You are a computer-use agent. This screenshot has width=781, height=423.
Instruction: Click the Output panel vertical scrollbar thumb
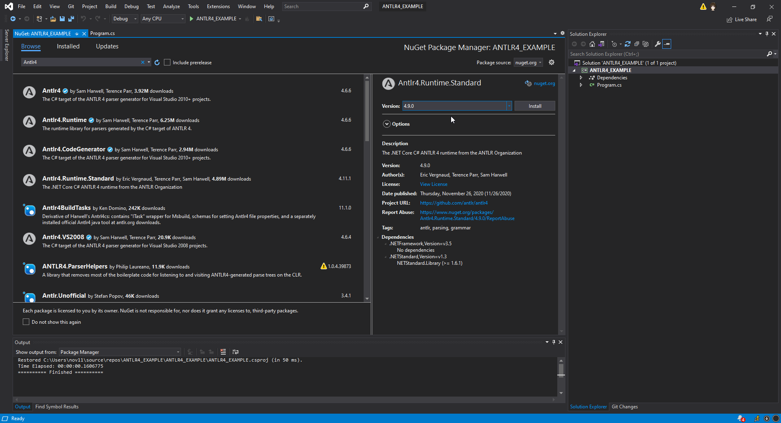(x=561, y=370)
